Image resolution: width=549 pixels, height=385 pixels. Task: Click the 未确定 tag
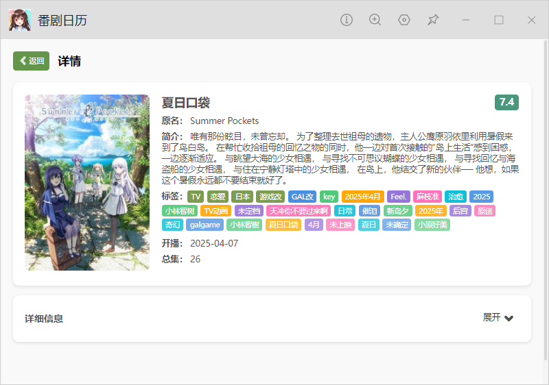point(397,225)
